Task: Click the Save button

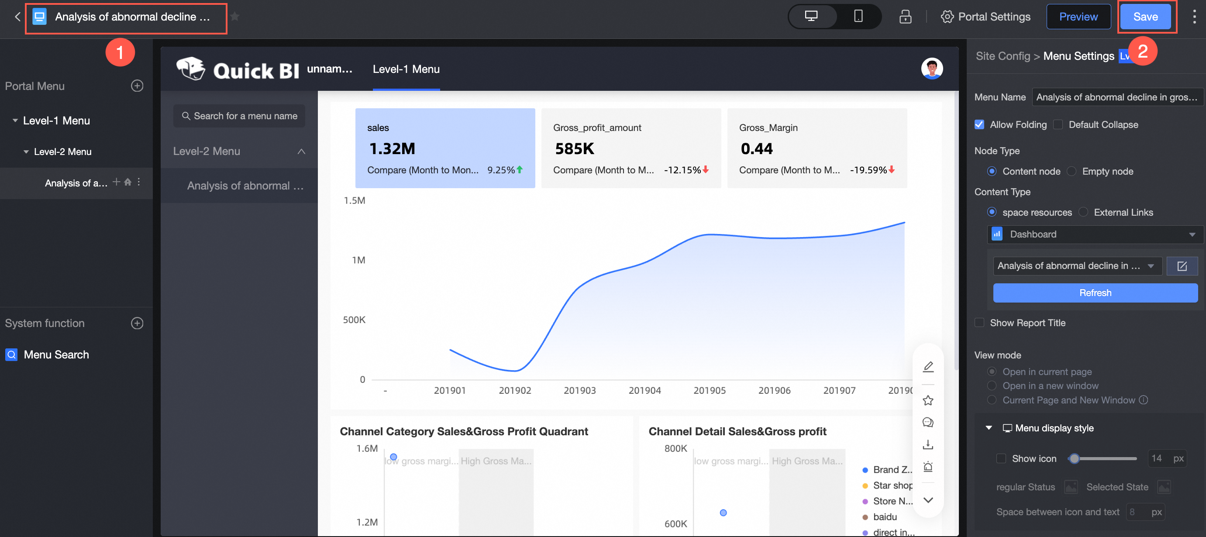Action: tap(1145, 17)
